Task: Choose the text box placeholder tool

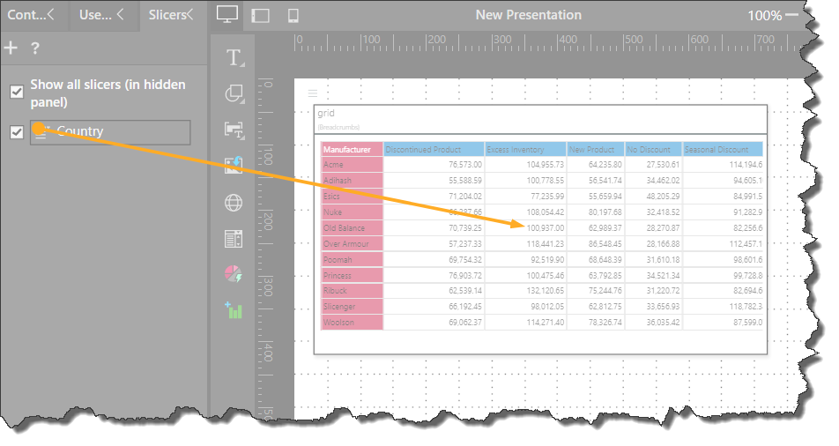Action: (x=234, y=130)
